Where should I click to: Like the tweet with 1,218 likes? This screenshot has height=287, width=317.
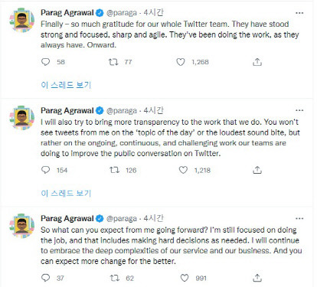pyautogui.click(x=183, y=170)
